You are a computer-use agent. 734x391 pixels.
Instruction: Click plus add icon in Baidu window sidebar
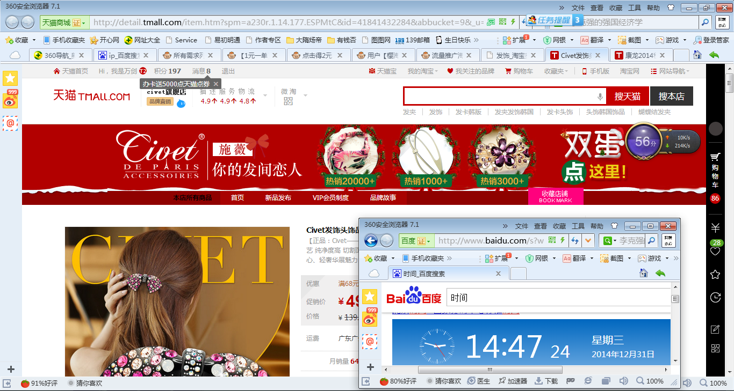click(x=370, y=367)
